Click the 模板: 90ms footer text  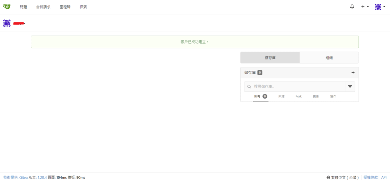(77, 177)
